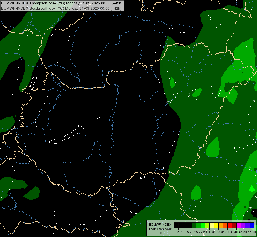Click legend tick value 60
Viewport: 257px width, 237px height.
pyautogui.click(x=254, y=232)
